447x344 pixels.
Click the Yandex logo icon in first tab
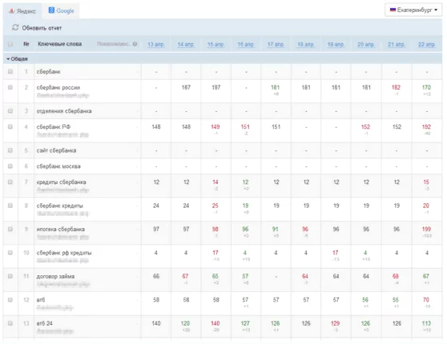tap(11, 11)
